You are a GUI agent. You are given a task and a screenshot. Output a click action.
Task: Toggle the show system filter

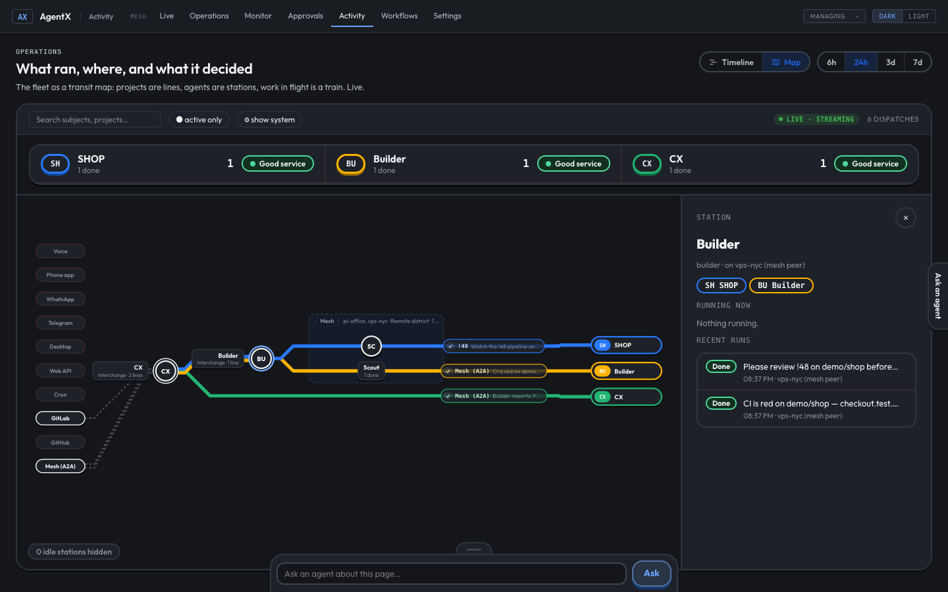click(270, 120)
